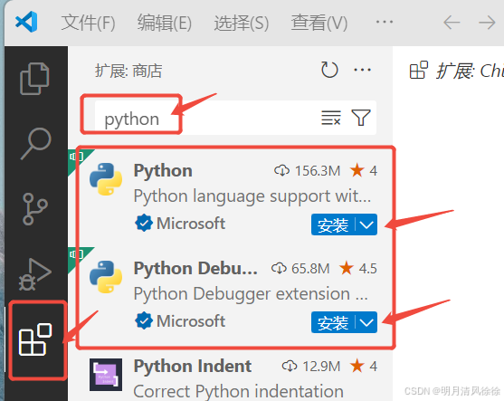
Task: Click the extension tab icon in editor
Action: [x=419, y=70]
